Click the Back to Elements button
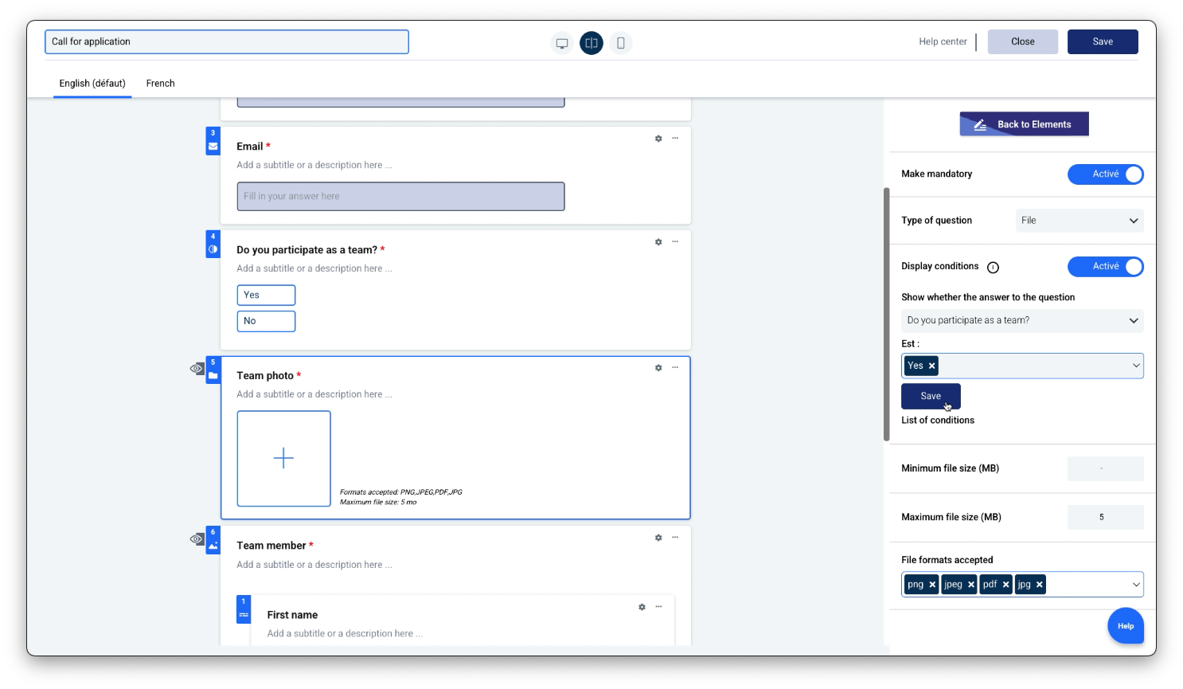Image resolution: width=1183 pixels, height=689 pixels. [1024, 124]
